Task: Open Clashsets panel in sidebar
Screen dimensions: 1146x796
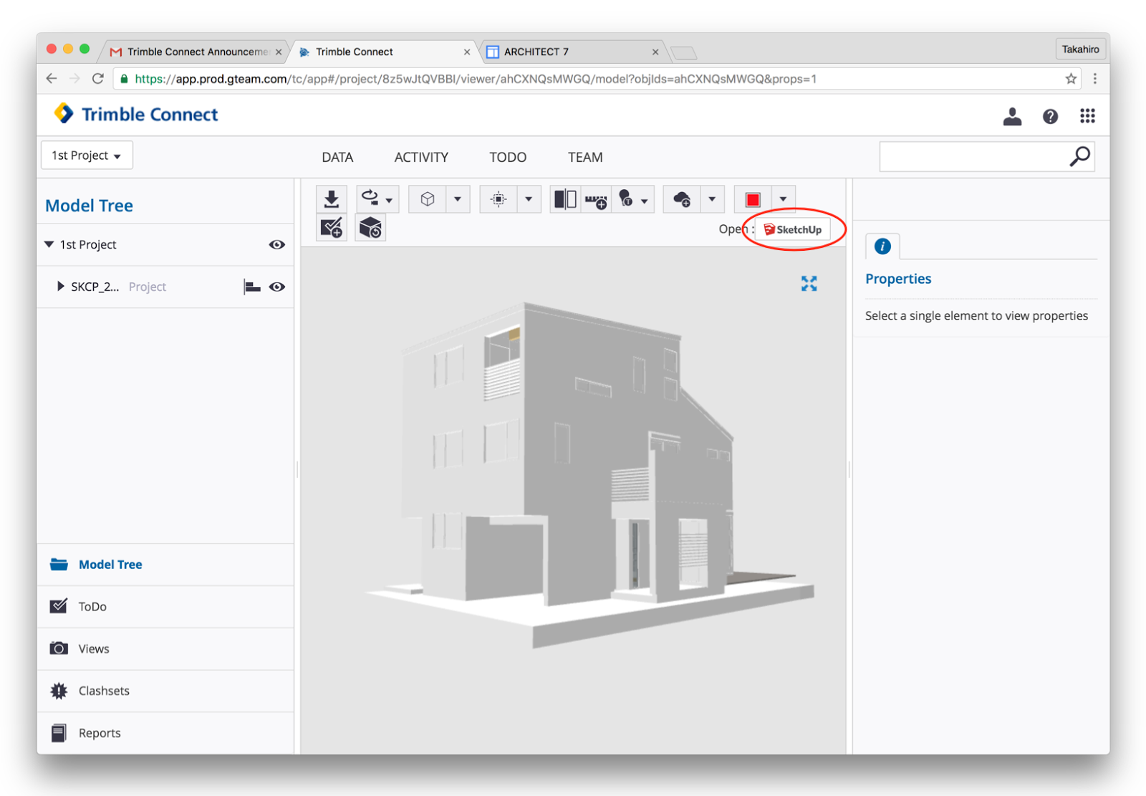Action: pos(165,691)
